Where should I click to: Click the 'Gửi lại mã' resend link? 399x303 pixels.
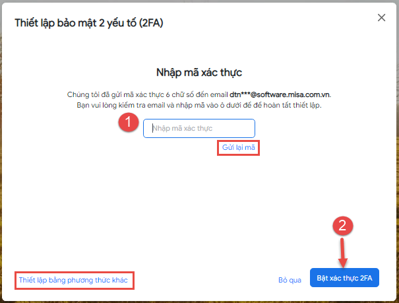(x=239, y=148)
